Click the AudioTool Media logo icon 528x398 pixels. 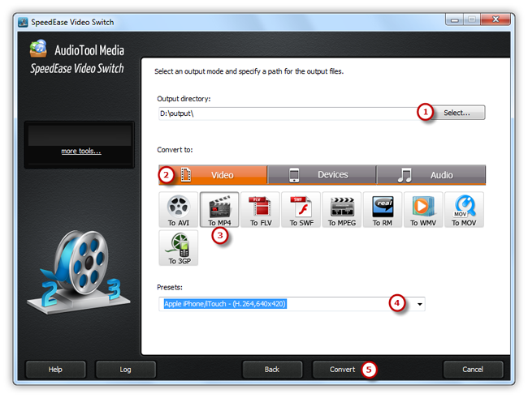pyautogui.click(x=38, y=49)
